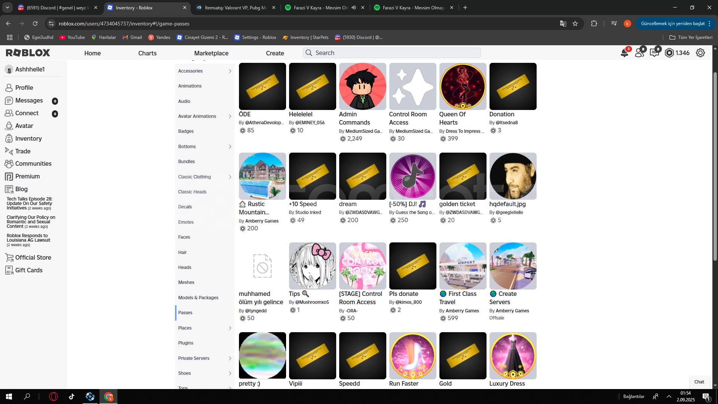The image size is (718, 404).
Task: Open creator link @AthenaDevelop
Action: [x=264, y=123]
